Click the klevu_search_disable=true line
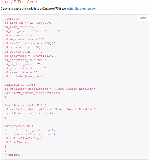 pos(32,114)
